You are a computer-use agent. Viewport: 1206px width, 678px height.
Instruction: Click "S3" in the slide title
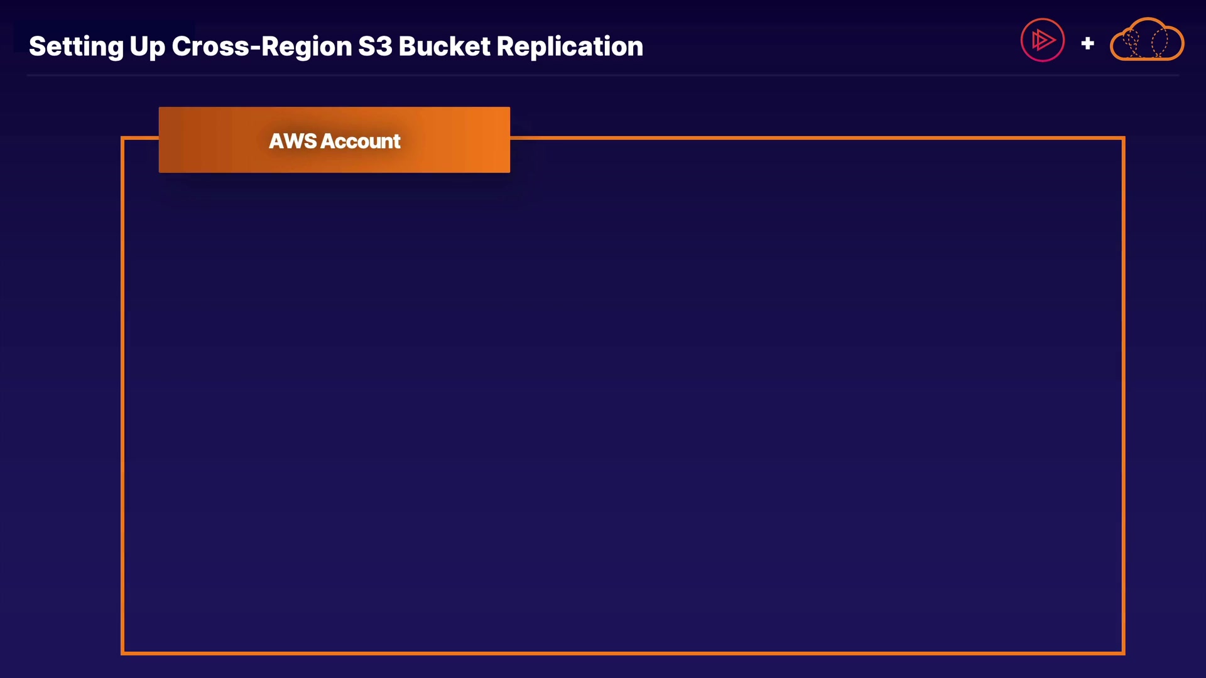click(375, 47)
